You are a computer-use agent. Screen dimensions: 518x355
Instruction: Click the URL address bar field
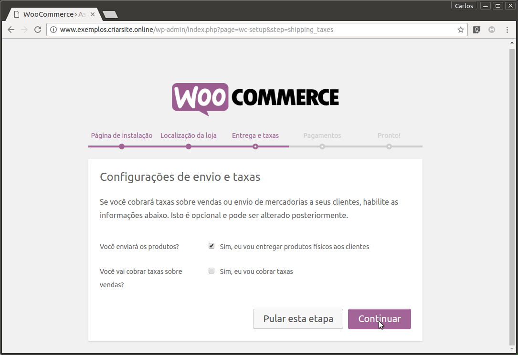tap(253, 30)
